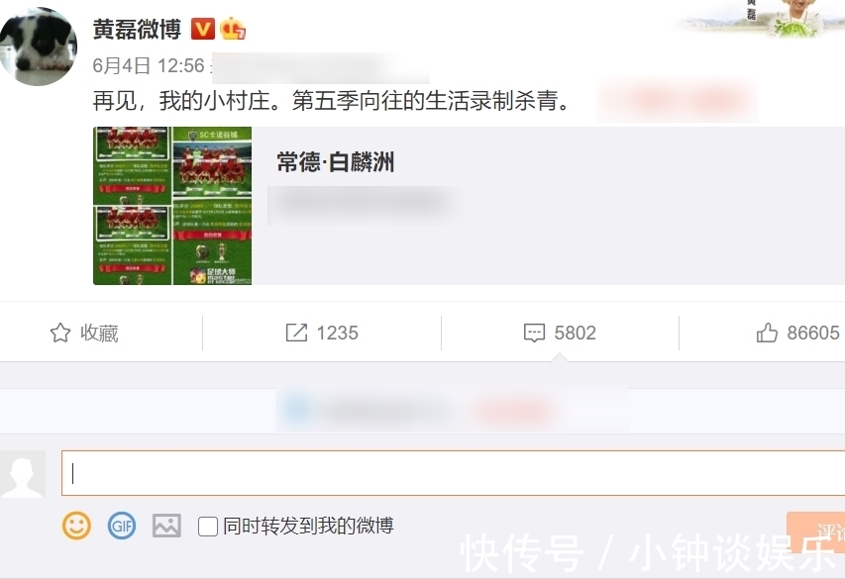Image resolution: width=845 pixels, height=579 pixels.
Task: Click the 6月4日 12:56 timestamp
Action: click(149, 65)
